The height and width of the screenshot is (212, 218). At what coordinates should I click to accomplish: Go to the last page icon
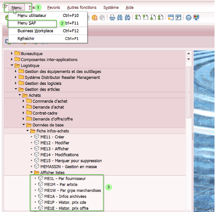click(160, 18)
